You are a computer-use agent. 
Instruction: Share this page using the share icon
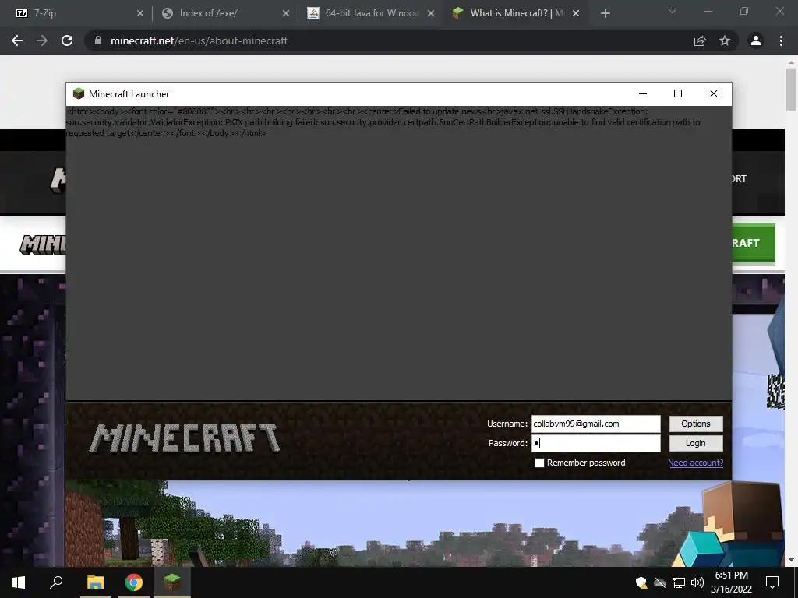[700, 40]
